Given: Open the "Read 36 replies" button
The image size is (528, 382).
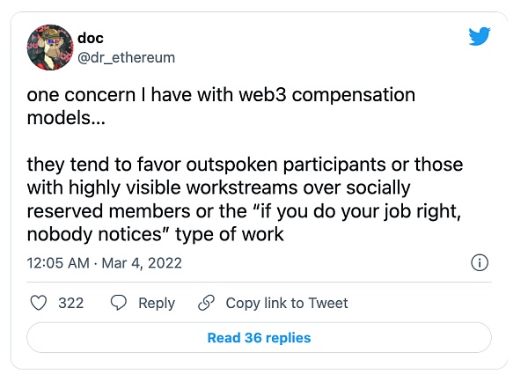Looking at the screenshot, I should [259, 337].
